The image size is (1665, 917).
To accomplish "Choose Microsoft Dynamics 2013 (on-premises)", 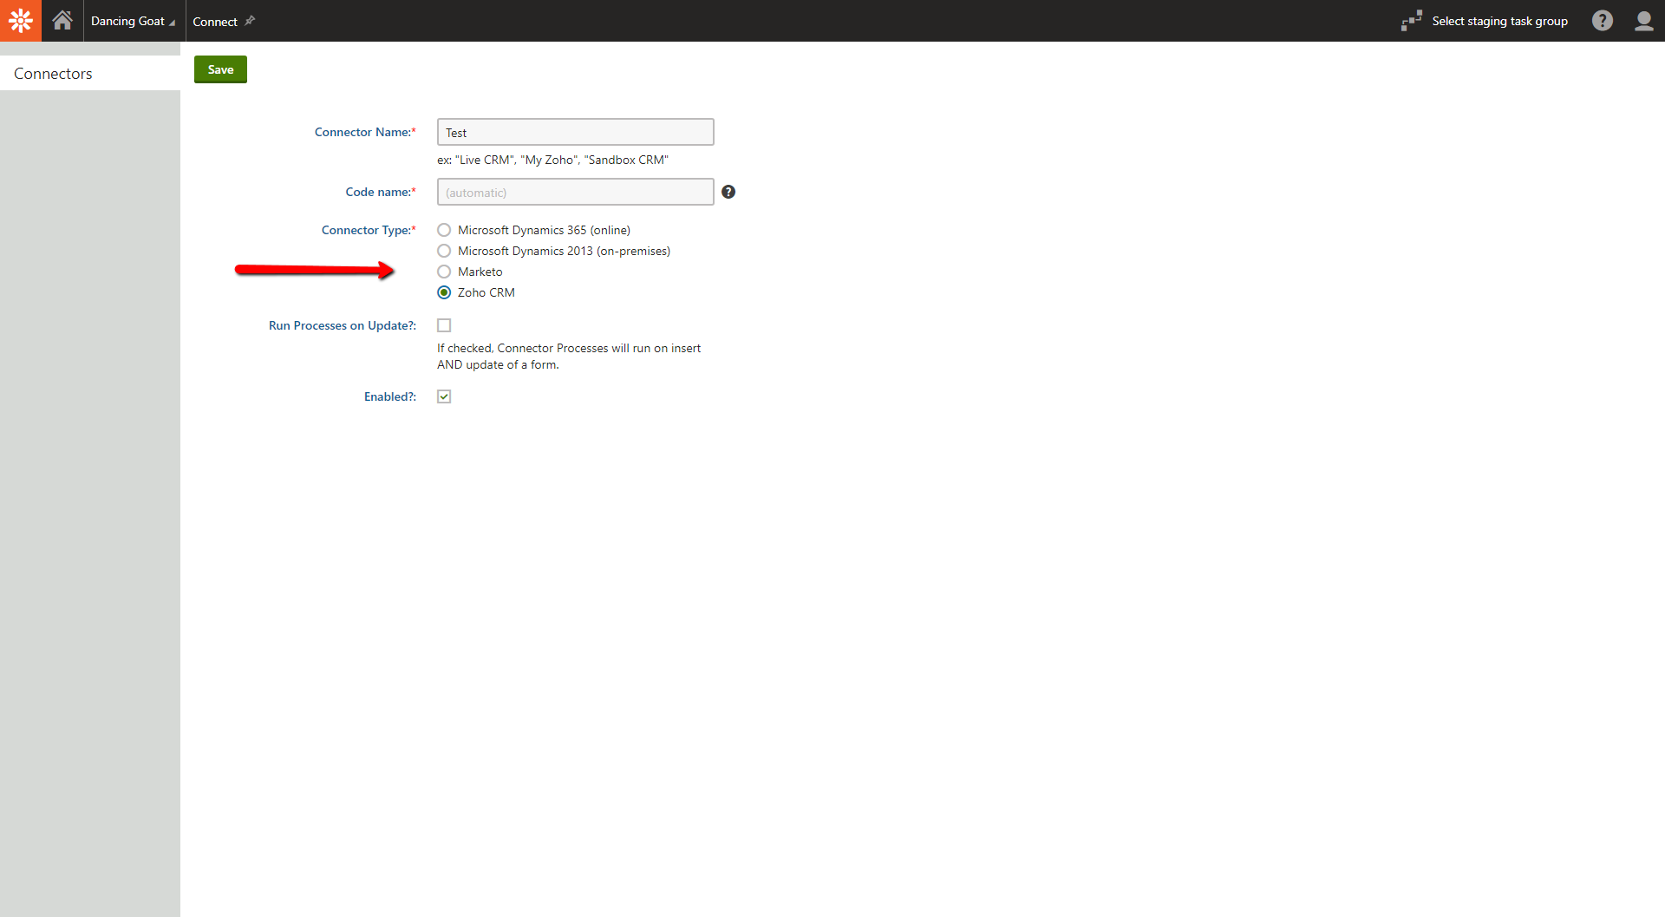I will pyautogui.click(x=444, y=251).
